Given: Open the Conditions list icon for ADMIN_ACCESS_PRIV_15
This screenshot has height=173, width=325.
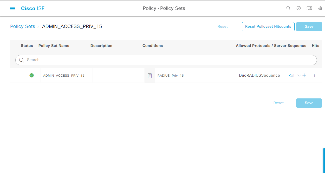Looking at the screenshot, I should pyautogui.click(x=150, y=75).
